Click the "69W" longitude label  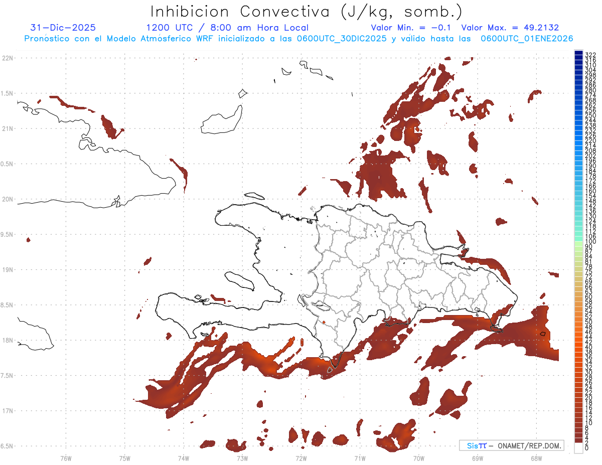coord(478,457)
